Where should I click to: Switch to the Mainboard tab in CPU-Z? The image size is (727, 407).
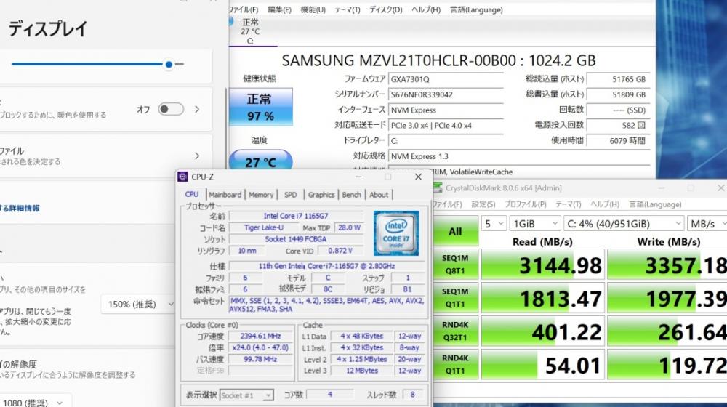[x=225, y=195]
